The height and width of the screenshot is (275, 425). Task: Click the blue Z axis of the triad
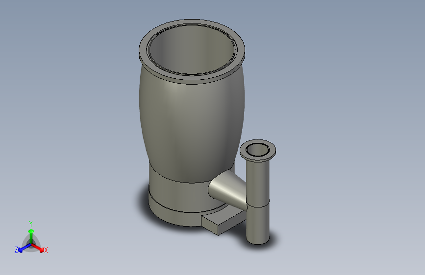[x=23, y=248]
